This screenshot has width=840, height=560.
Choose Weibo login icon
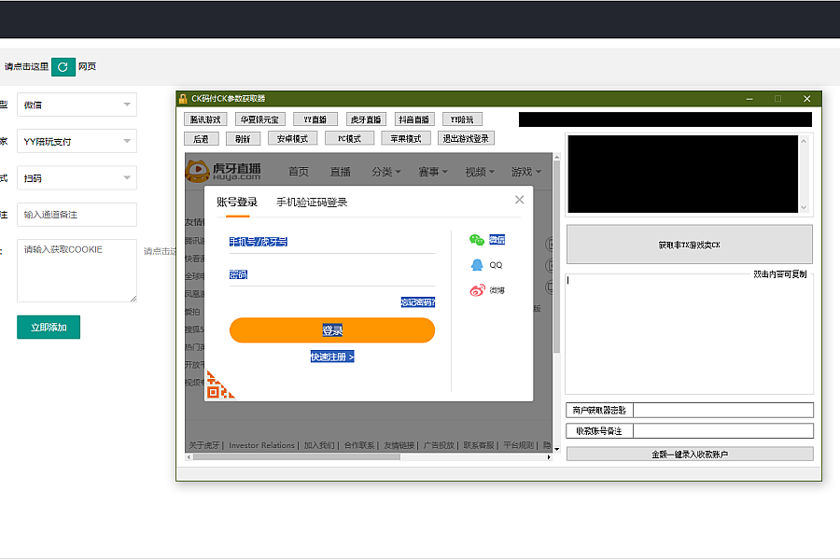tap(477, 290)
